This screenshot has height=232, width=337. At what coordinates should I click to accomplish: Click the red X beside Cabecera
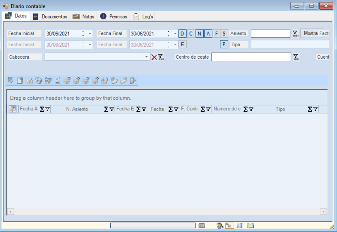tap(154, 57)
